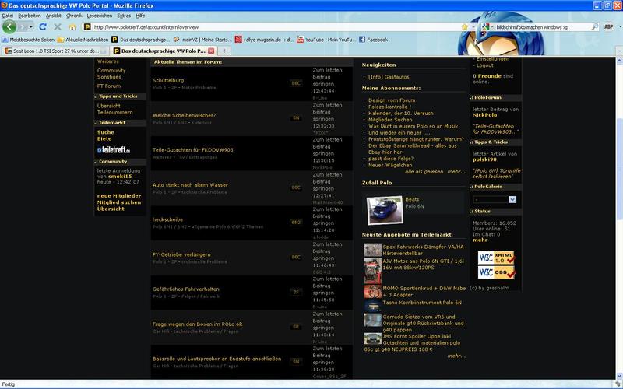Open the Chronik menu
Image resolution: width=623 pixels, height=389 pixels.
click(x=74, y=16)
